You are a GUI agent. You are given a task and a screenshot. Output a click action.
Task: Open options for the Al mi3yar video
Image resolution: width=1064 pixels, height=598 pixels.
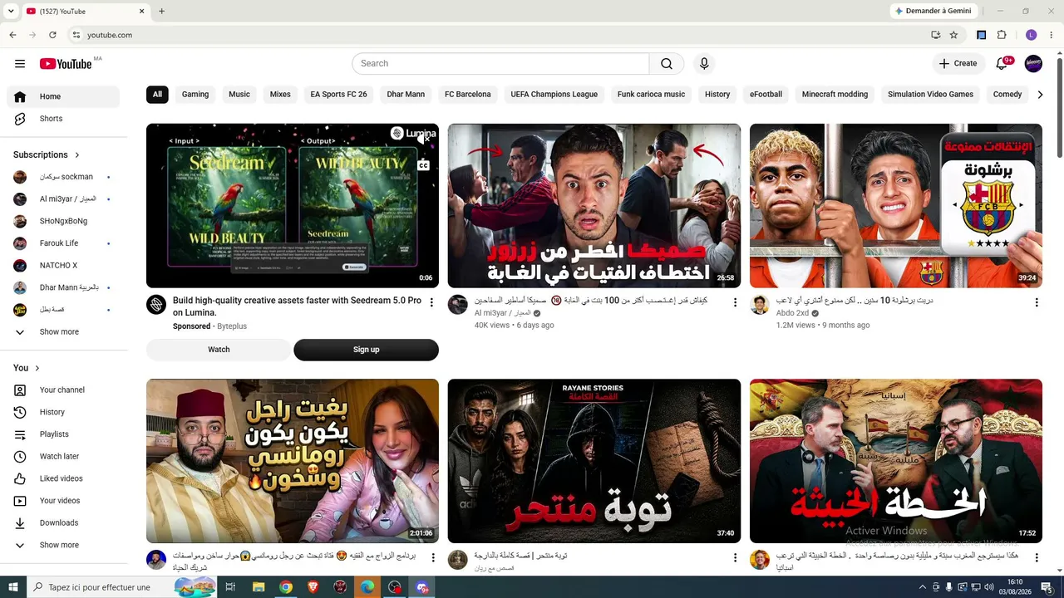(x=735, y=302)
